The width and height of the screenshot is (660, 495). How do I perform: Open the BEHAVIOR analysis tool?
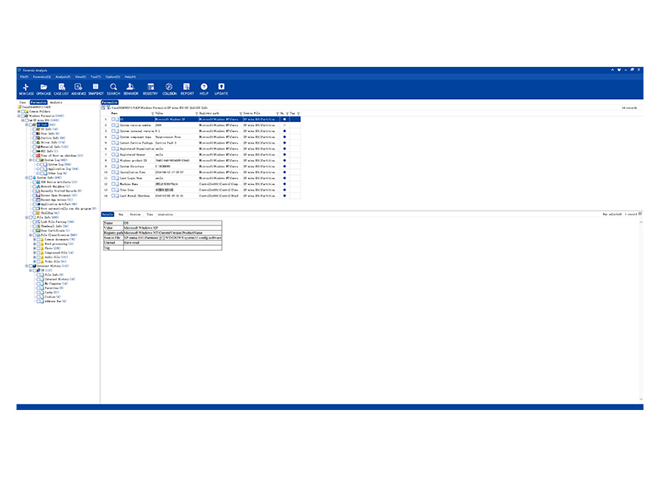[x=131, y=89]
